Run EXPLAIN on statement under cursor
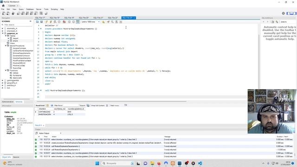 [x=55, y=22]
